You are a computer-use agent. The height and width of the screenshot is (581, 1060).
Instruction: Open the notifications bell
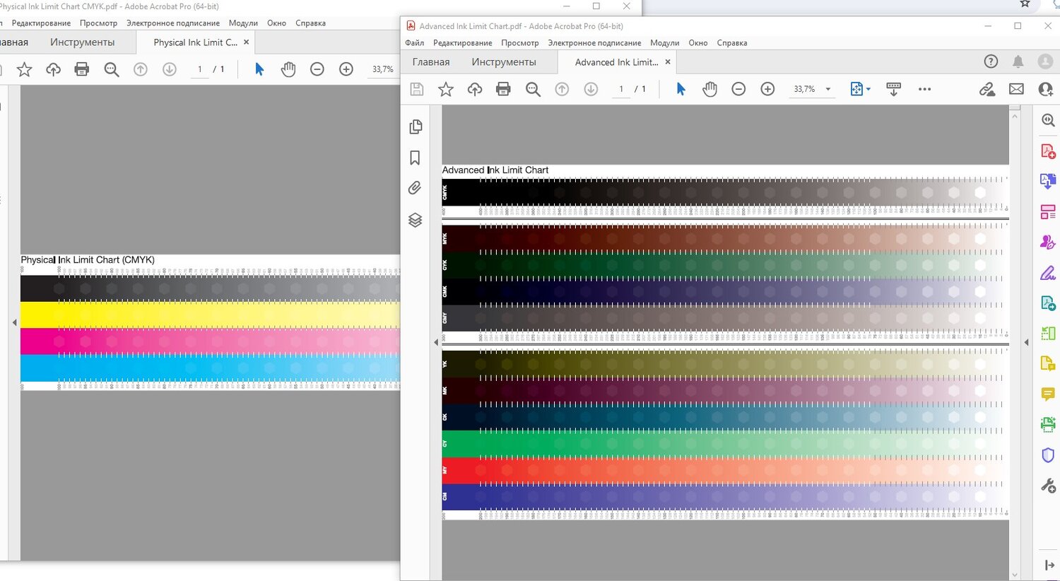(x=1018, y=62)
